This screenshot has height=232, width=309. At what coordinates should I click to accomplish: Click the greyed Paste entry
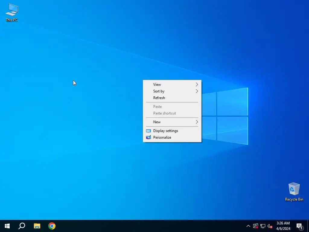coord(172,107)
